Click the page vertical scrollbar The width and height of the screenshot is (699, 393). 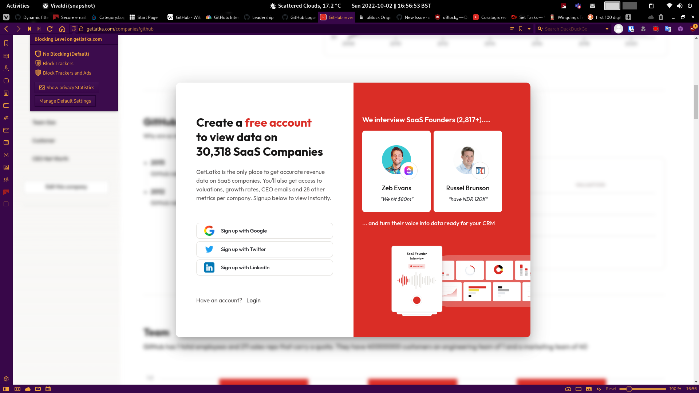[x=696, y=102]
